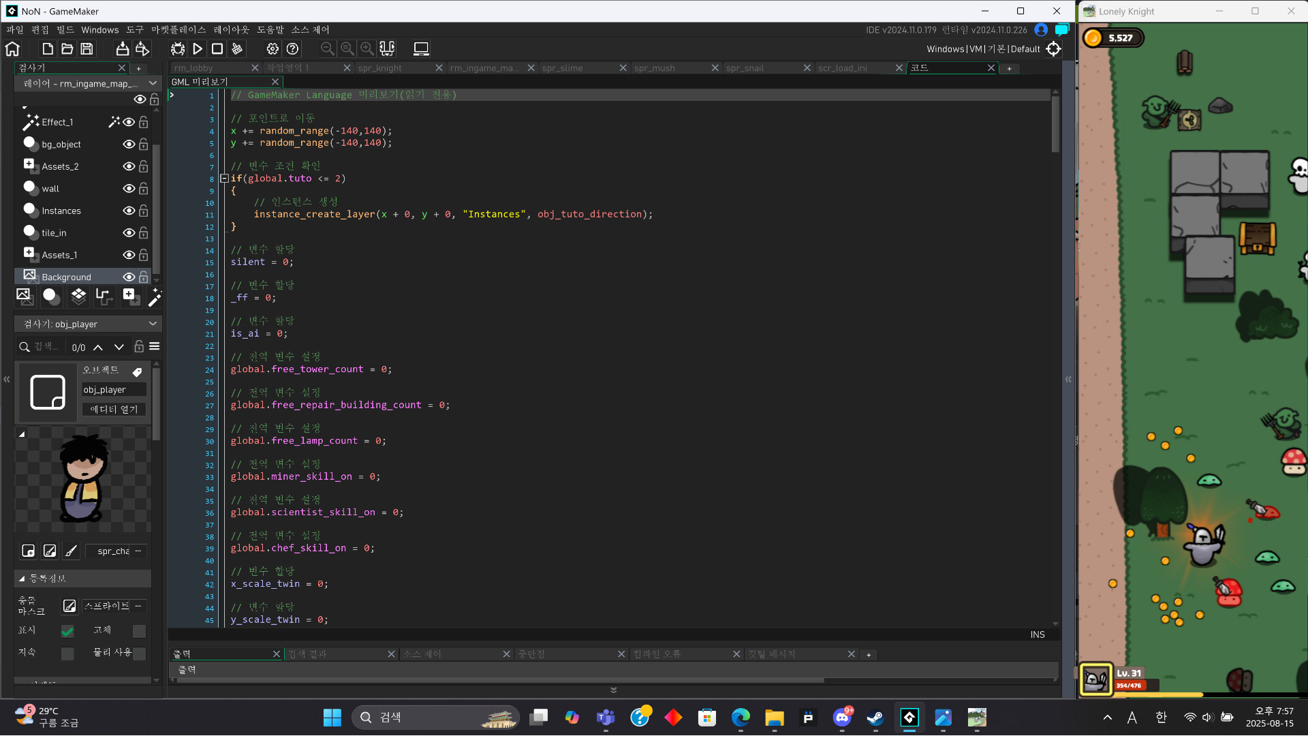Click the obj_player character sprite preview
The height and width of the screenshot is (736, 1308).
(x=82, y=480)
